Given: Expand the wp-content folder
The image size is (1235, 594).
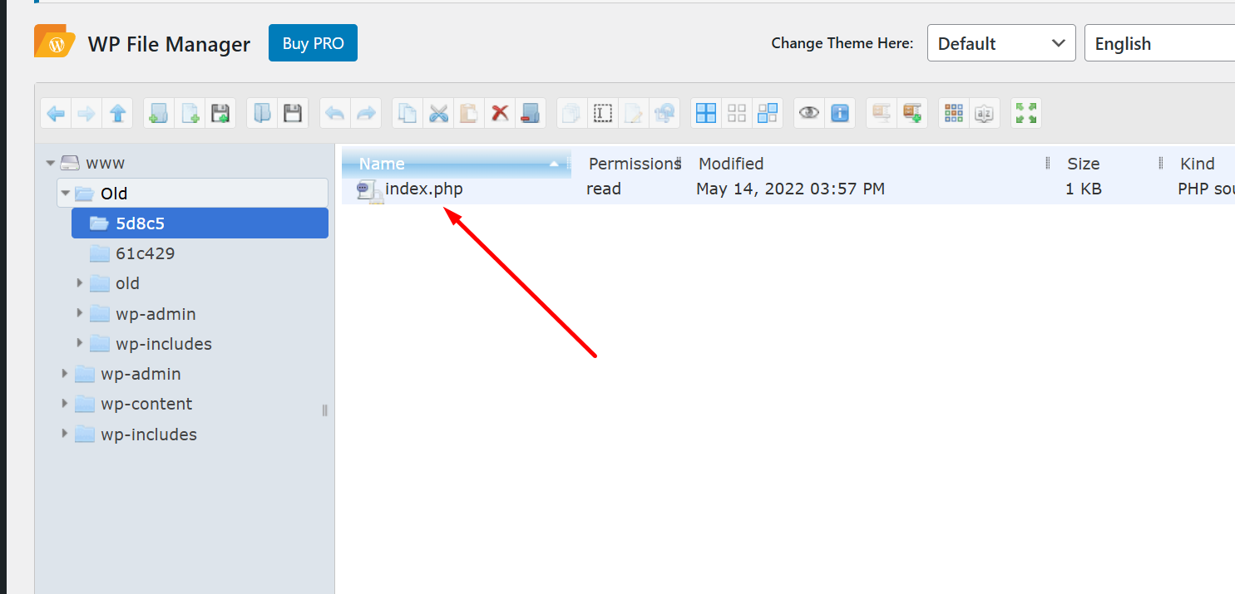Looking at the screenshot, I should click(65, 405).
